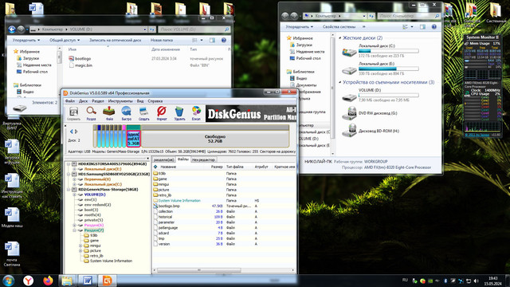Select the retro_lib folder in file list

(165, 195)
